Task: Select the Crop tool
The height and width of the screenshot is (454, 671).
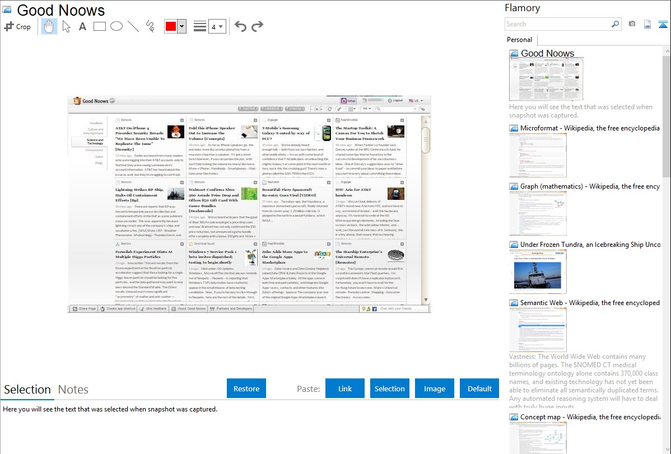Action: 17,26
